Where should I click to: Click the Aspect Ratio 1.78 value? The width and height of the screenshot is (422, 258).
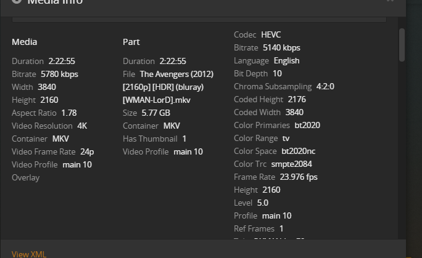(69, 113)
